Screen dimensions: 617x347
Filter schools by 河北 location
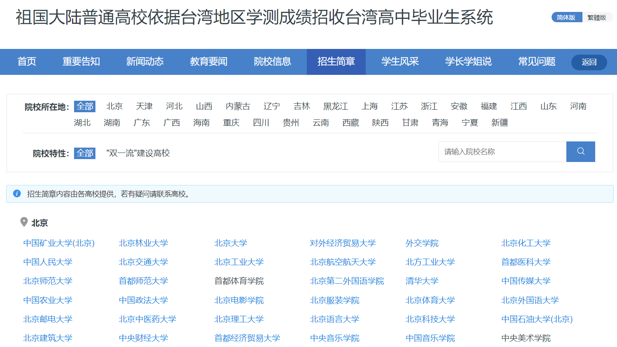(x=174, y=106)
